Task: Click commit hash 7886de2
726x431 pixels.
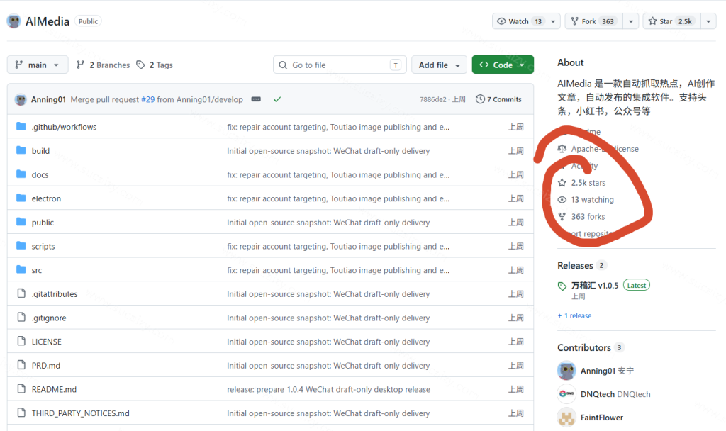Action: [433, 99]
